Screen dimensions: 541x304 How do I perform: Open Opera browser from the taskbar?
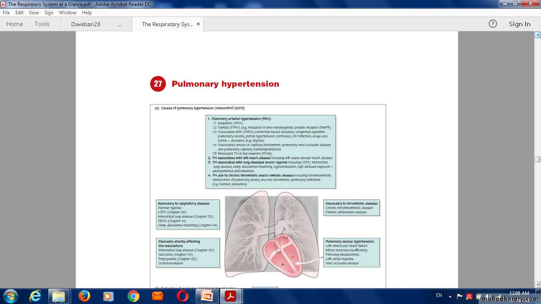(x=182, y=296)
